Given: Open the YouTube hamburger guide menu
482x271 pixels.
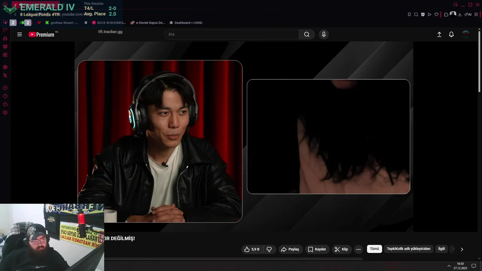Looking at the screenshot, I should point(20,34).
